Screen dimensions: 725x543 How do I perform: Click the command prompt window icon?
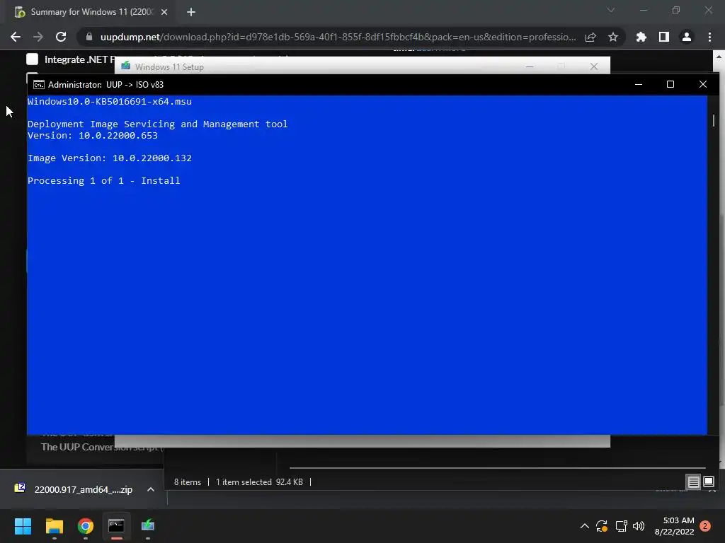coord(39,85)
